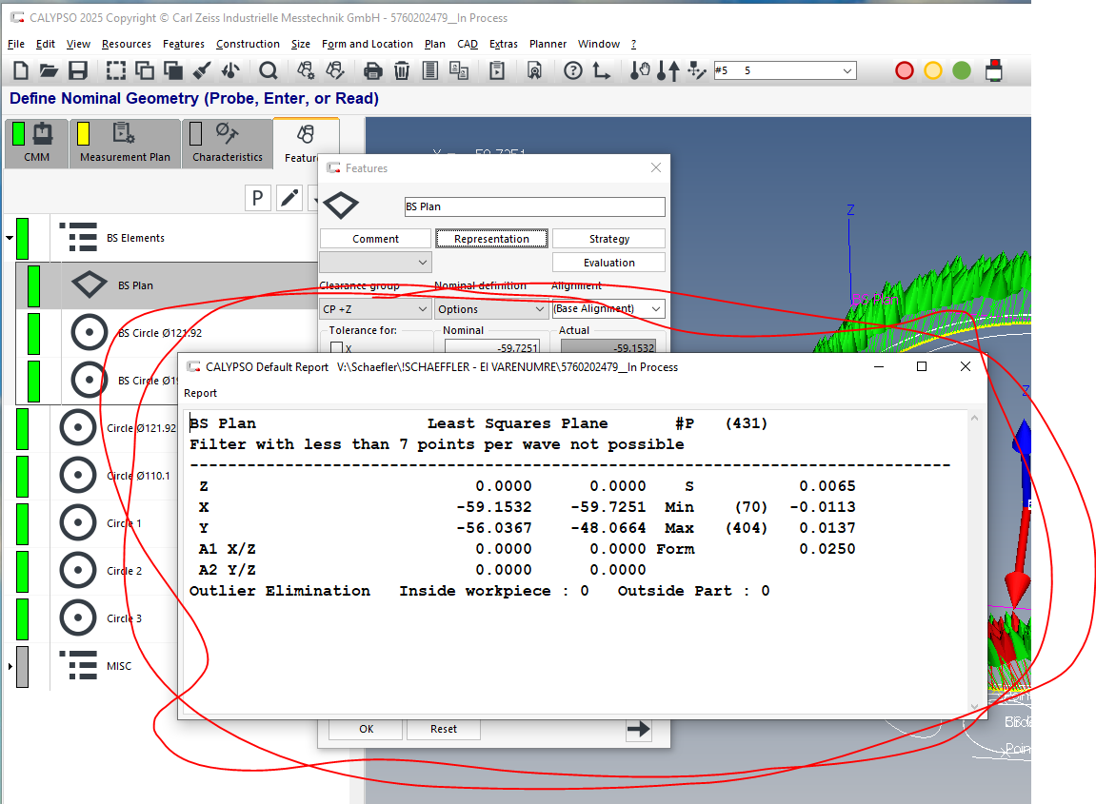
Task: Click the trash can delete icon
Action: coord(402,70)
